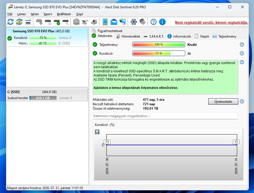Select the Áttekintés tab

(x=102, y=36)
